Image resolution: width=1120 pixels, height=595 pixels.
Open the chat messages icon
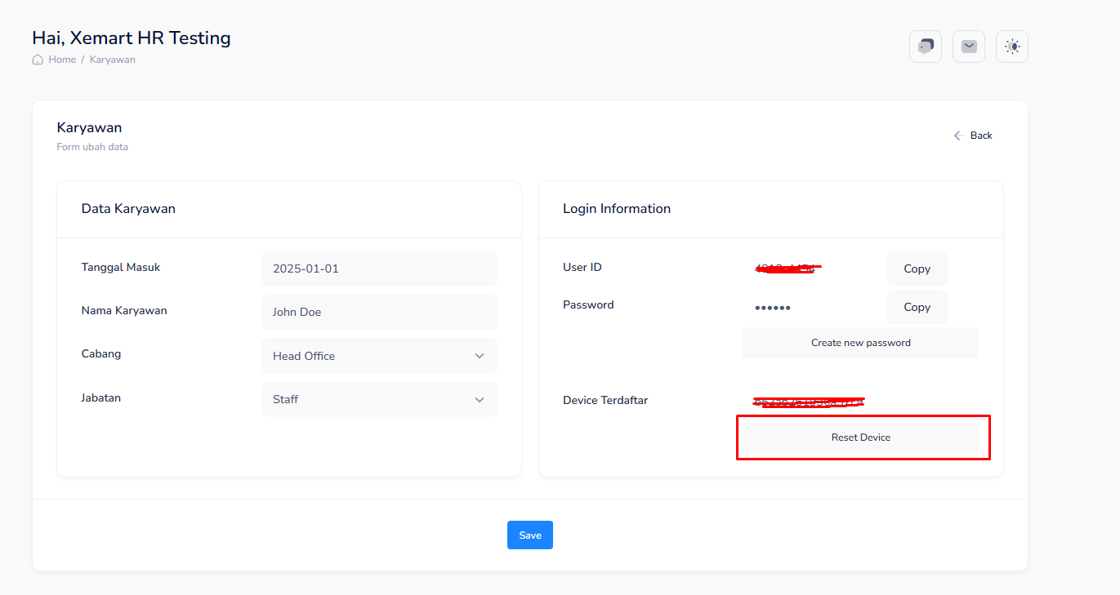coord(925,47)
